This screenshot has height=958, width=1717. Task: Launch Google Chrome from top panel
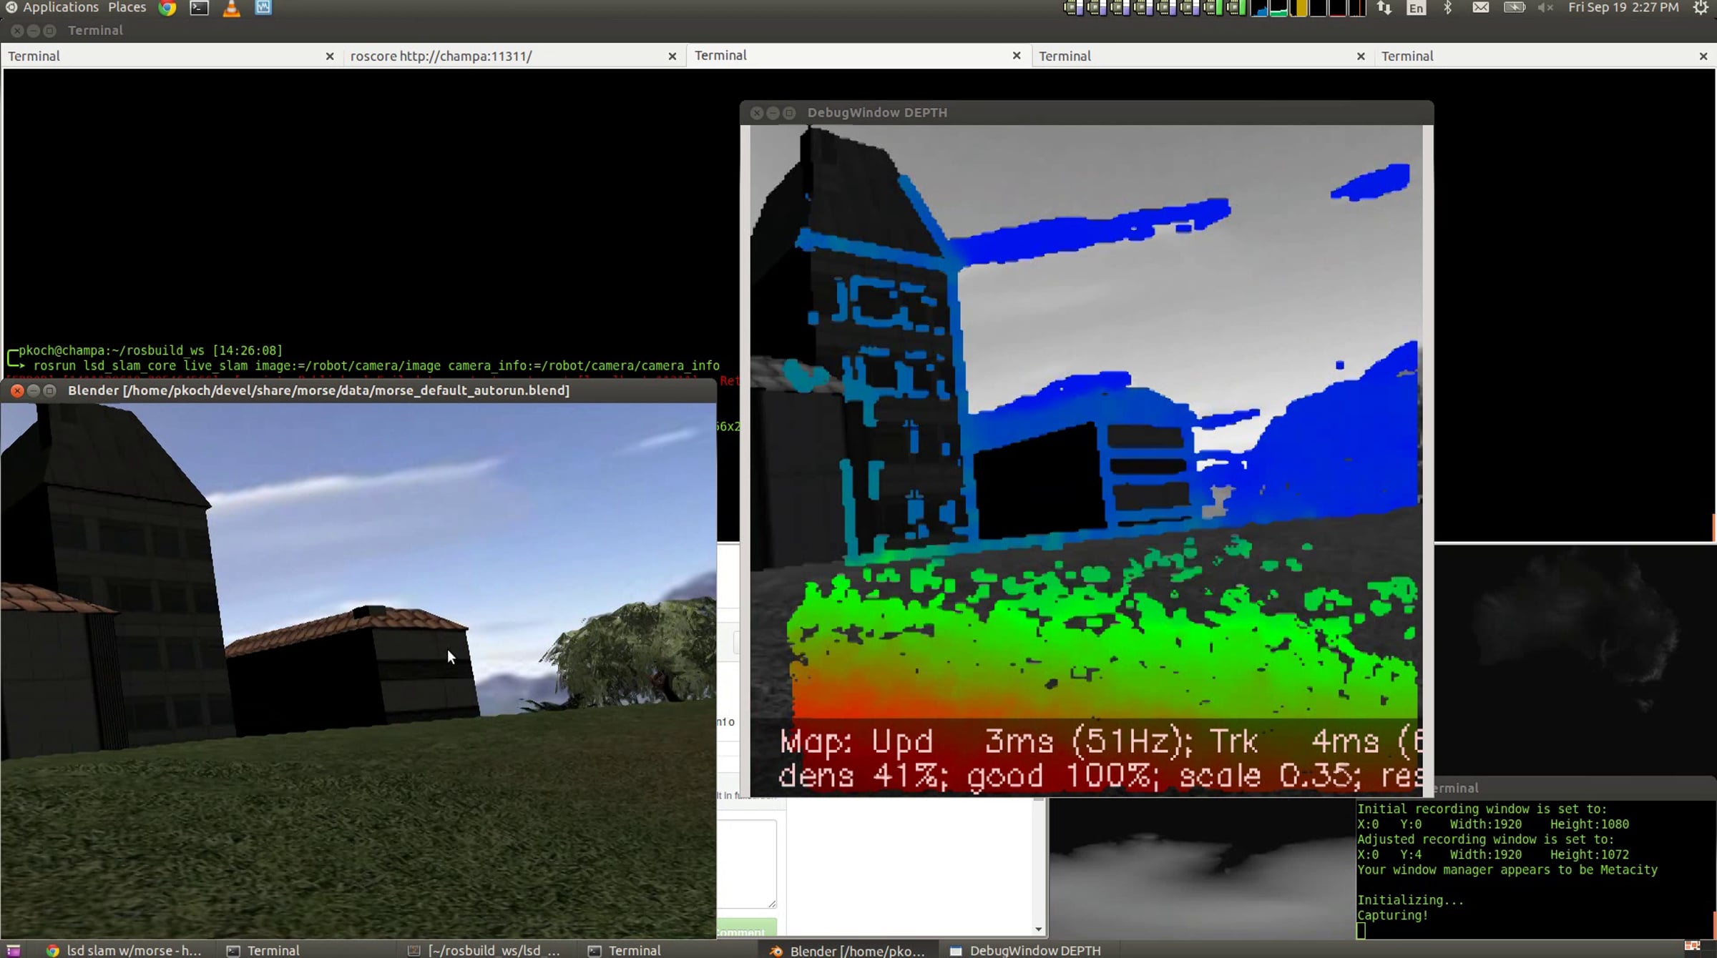(167, 8)
